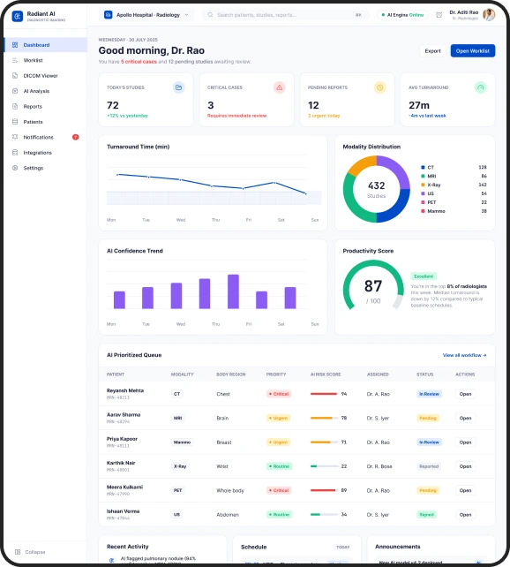The height and width of the screenshot is (567, 510).
Task: Click the red notifications count badge
Action: point(76,137)
